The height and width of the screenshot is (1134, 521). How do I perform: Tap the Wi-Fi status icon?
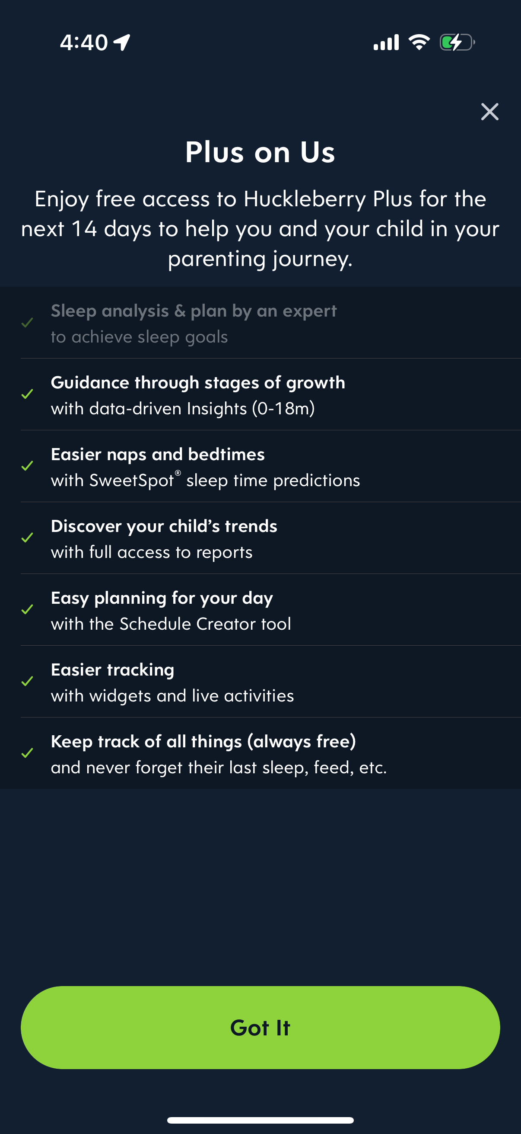pos(419,42)
